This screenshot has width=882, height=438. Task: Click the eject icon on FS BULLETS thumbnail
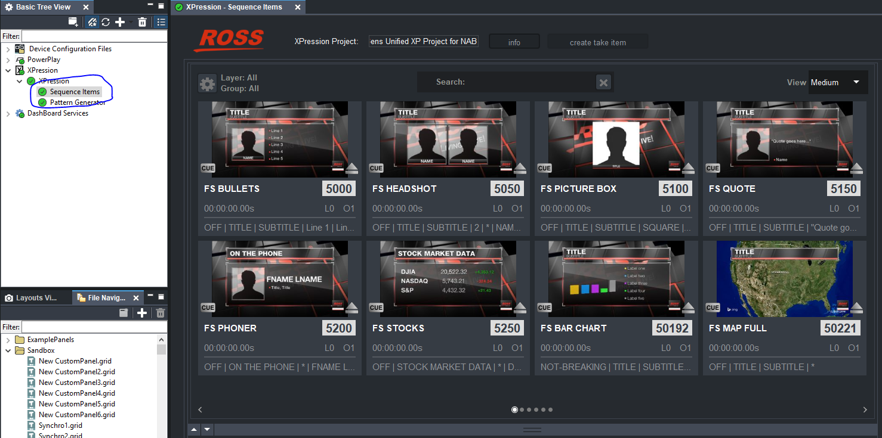[352, 169]
